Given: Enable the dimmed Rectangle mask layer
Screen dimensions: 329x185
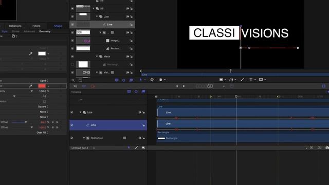Looking at the screenshot, I should point(72,64).
